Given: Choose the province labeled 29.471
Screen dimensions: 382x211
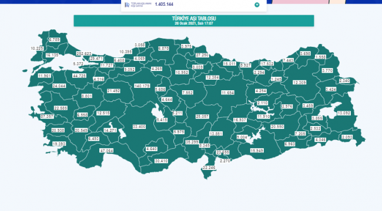Looking at the screenshot, I should click(96, 59).
